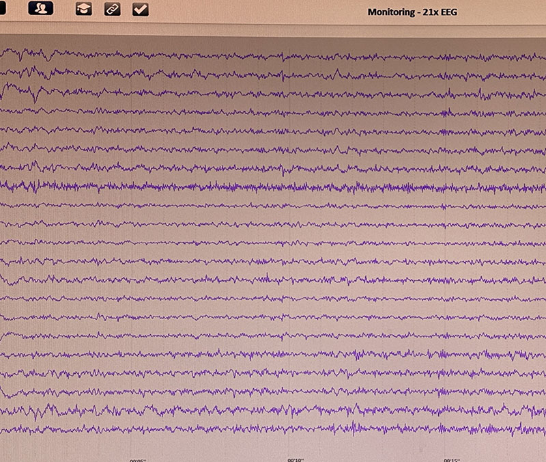Select the 00'15" time marker on timeline
This screenshot has height=462, width=546.
[452, 459]
